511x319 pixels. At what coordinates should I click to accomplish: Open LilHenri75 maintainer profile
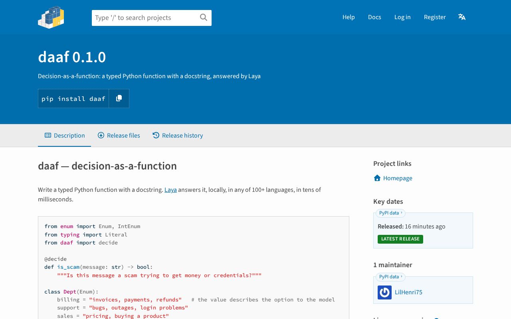point(408,292)
